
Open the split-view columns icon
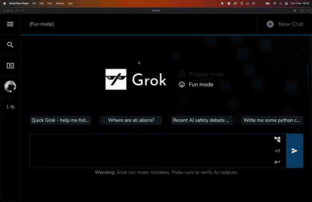10,66
